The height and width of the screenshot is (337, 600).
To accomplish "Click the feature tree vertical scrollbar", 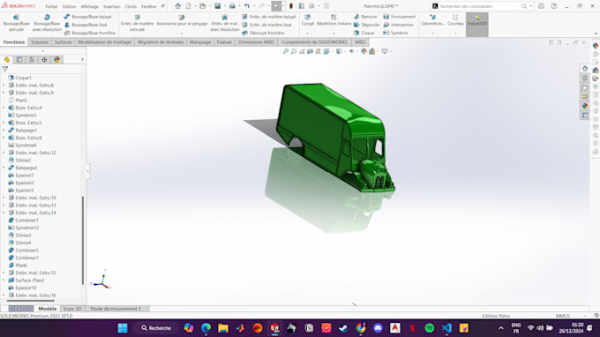I will coord(83,240).
